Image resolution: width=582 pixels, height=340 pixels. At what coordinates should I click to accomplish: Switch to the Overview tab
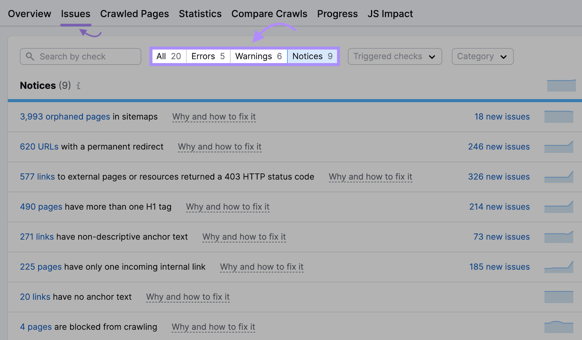click(x=29, y=13)
